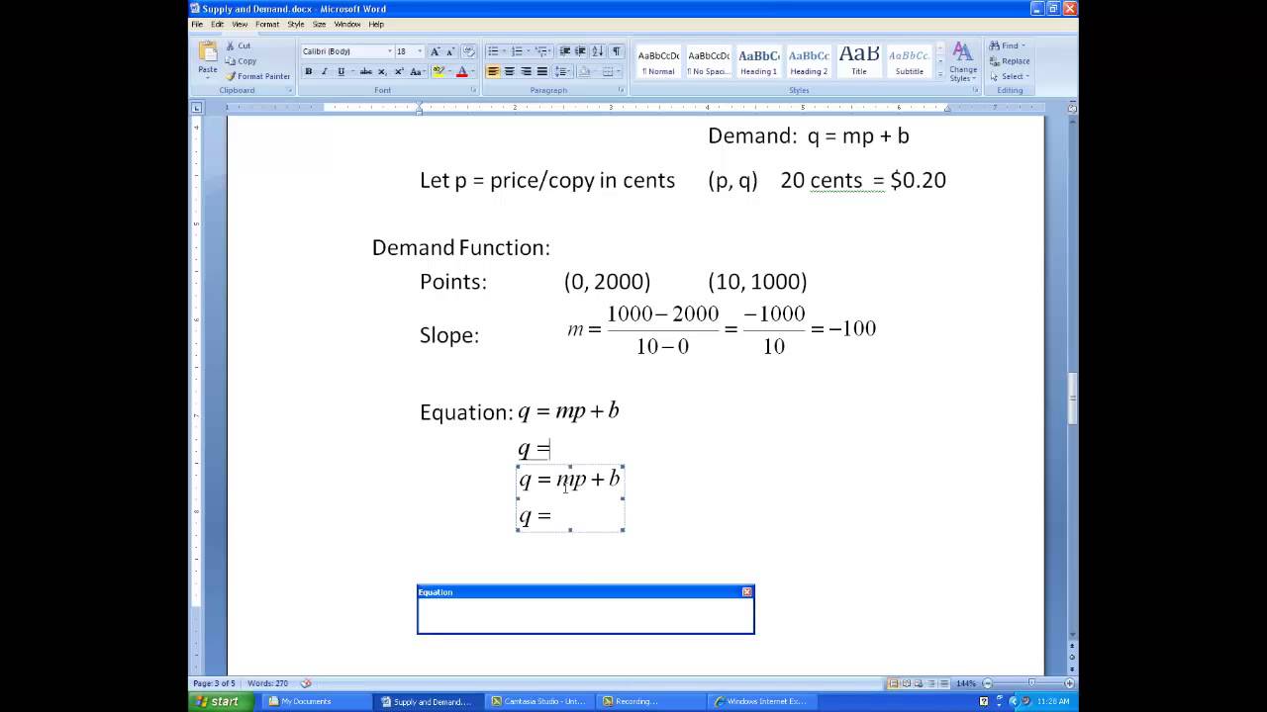Open the File menu
The height and width of the screenshot is (712, 1267).
pyautogui.click(x=197, y=24)
